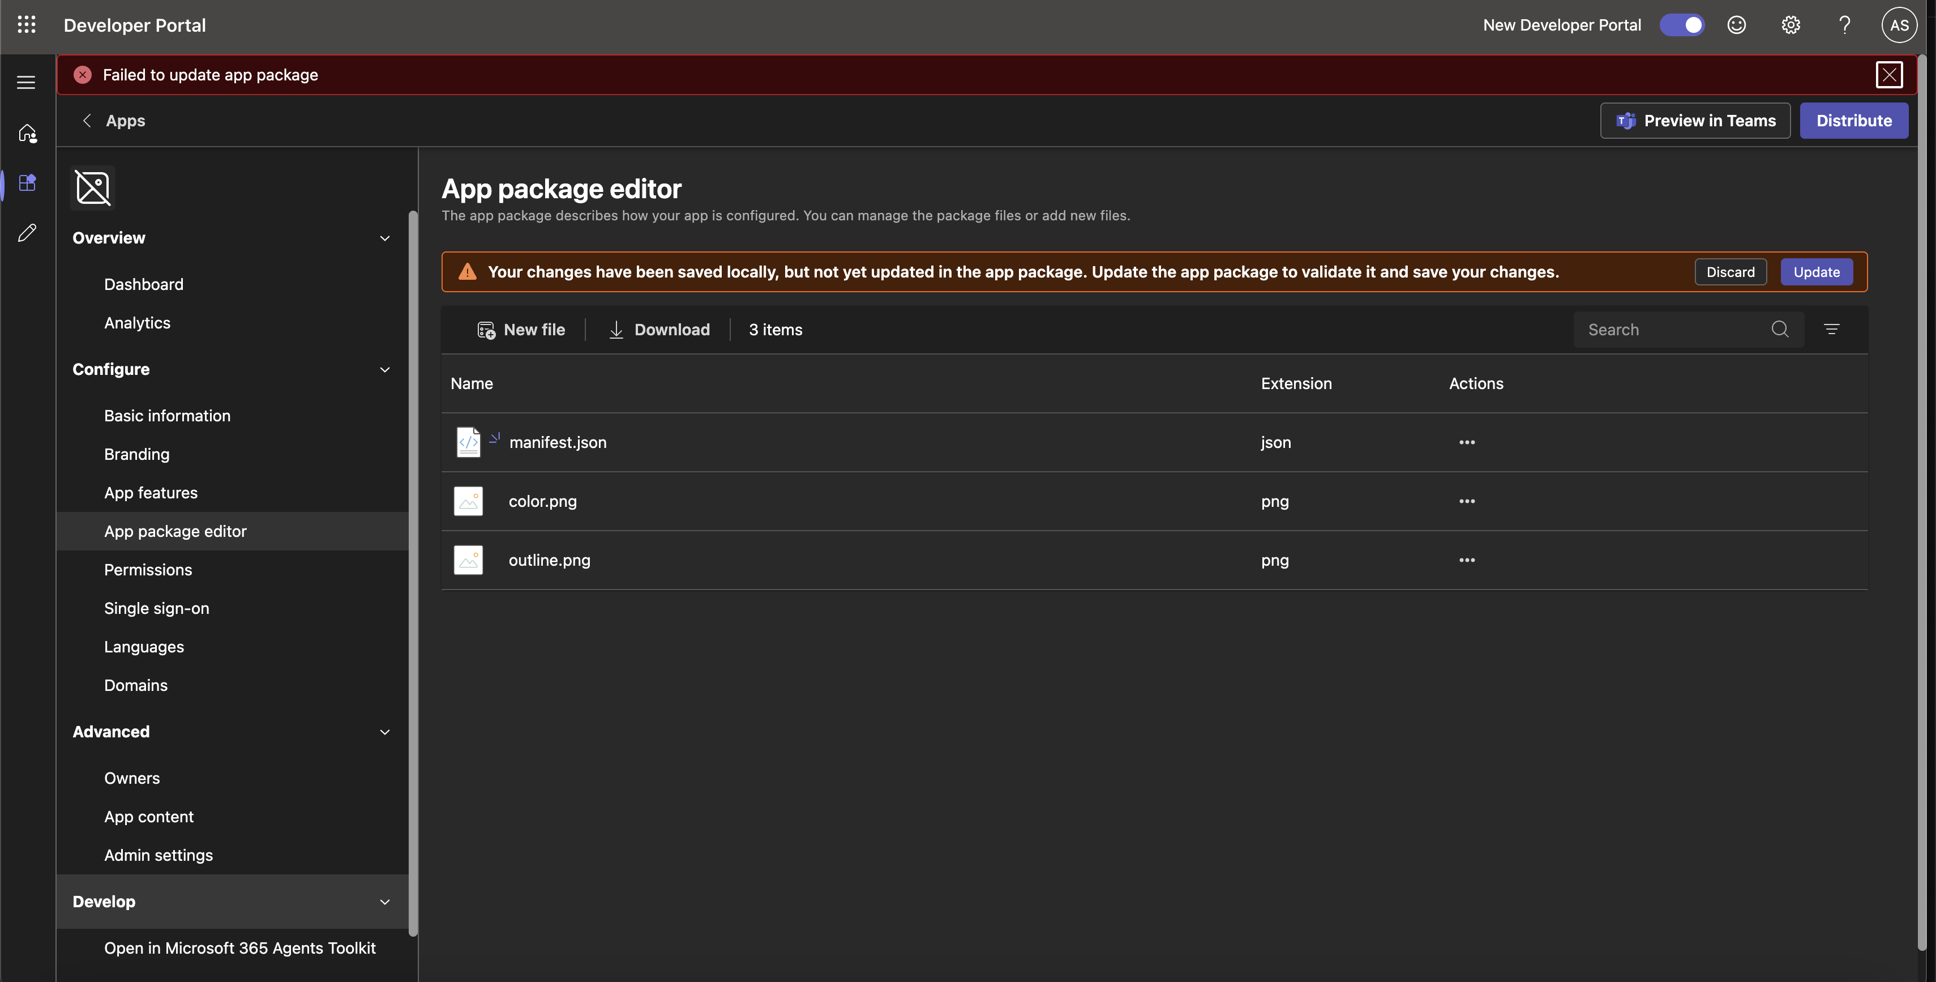Open settings gear icon
The width and height of the screenshot is (1936, 982).
(x=1790, y=25)
